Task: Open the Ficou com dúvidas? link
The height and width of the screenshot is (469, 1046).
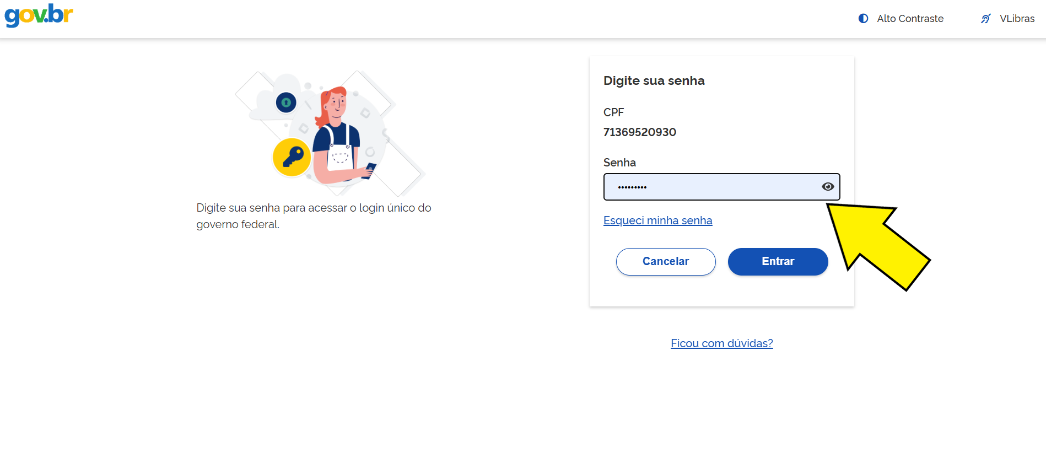Action: click(x=721, y=343)
